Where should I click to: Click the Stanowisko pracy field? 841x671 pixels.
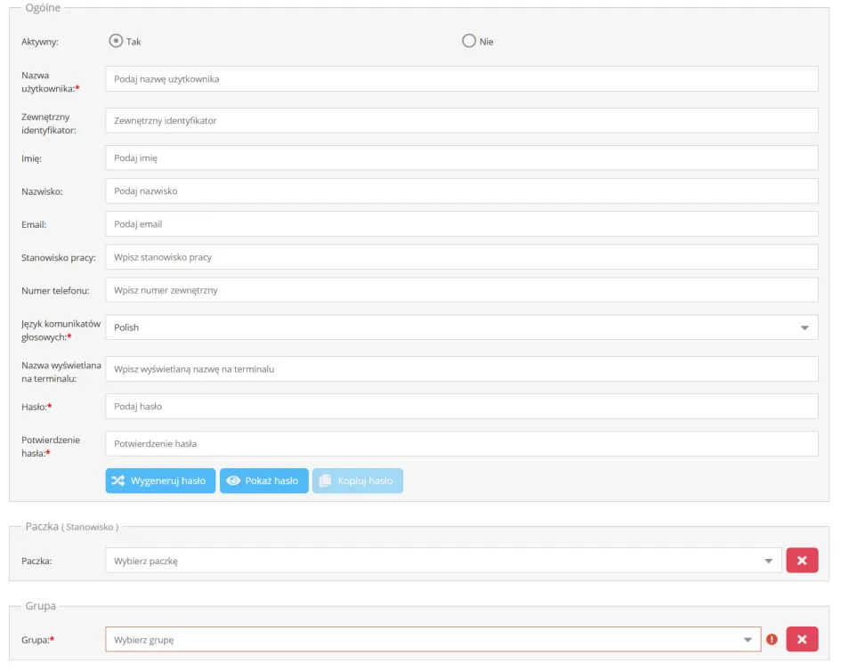[x=461, y=257]
